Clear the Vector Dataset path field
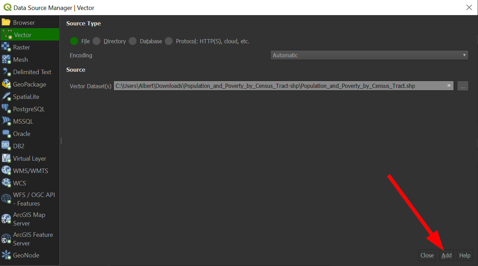 point(449,86)
